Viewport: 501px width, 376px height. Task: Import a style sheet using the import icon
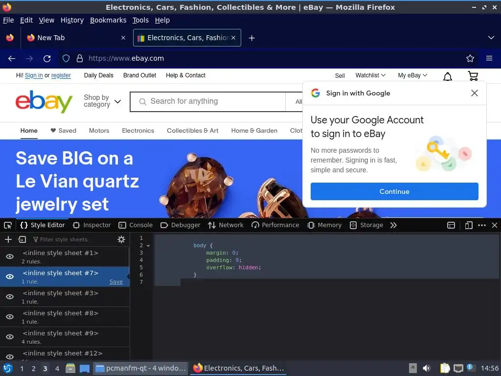(x=22, y=239)
